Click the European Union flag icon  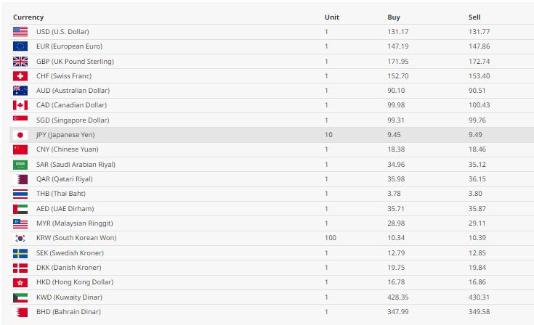(20, 46)
